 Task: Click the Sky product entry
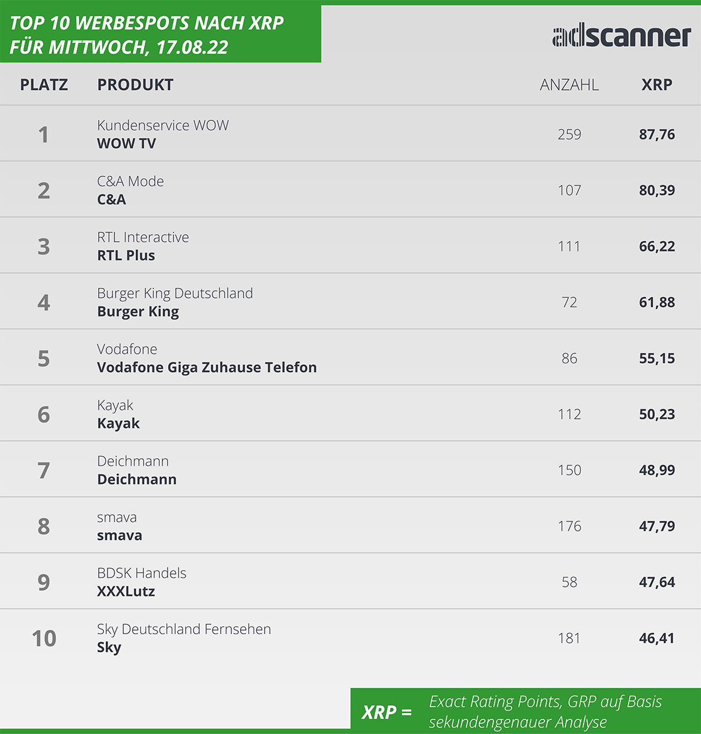tap(109, 648)
